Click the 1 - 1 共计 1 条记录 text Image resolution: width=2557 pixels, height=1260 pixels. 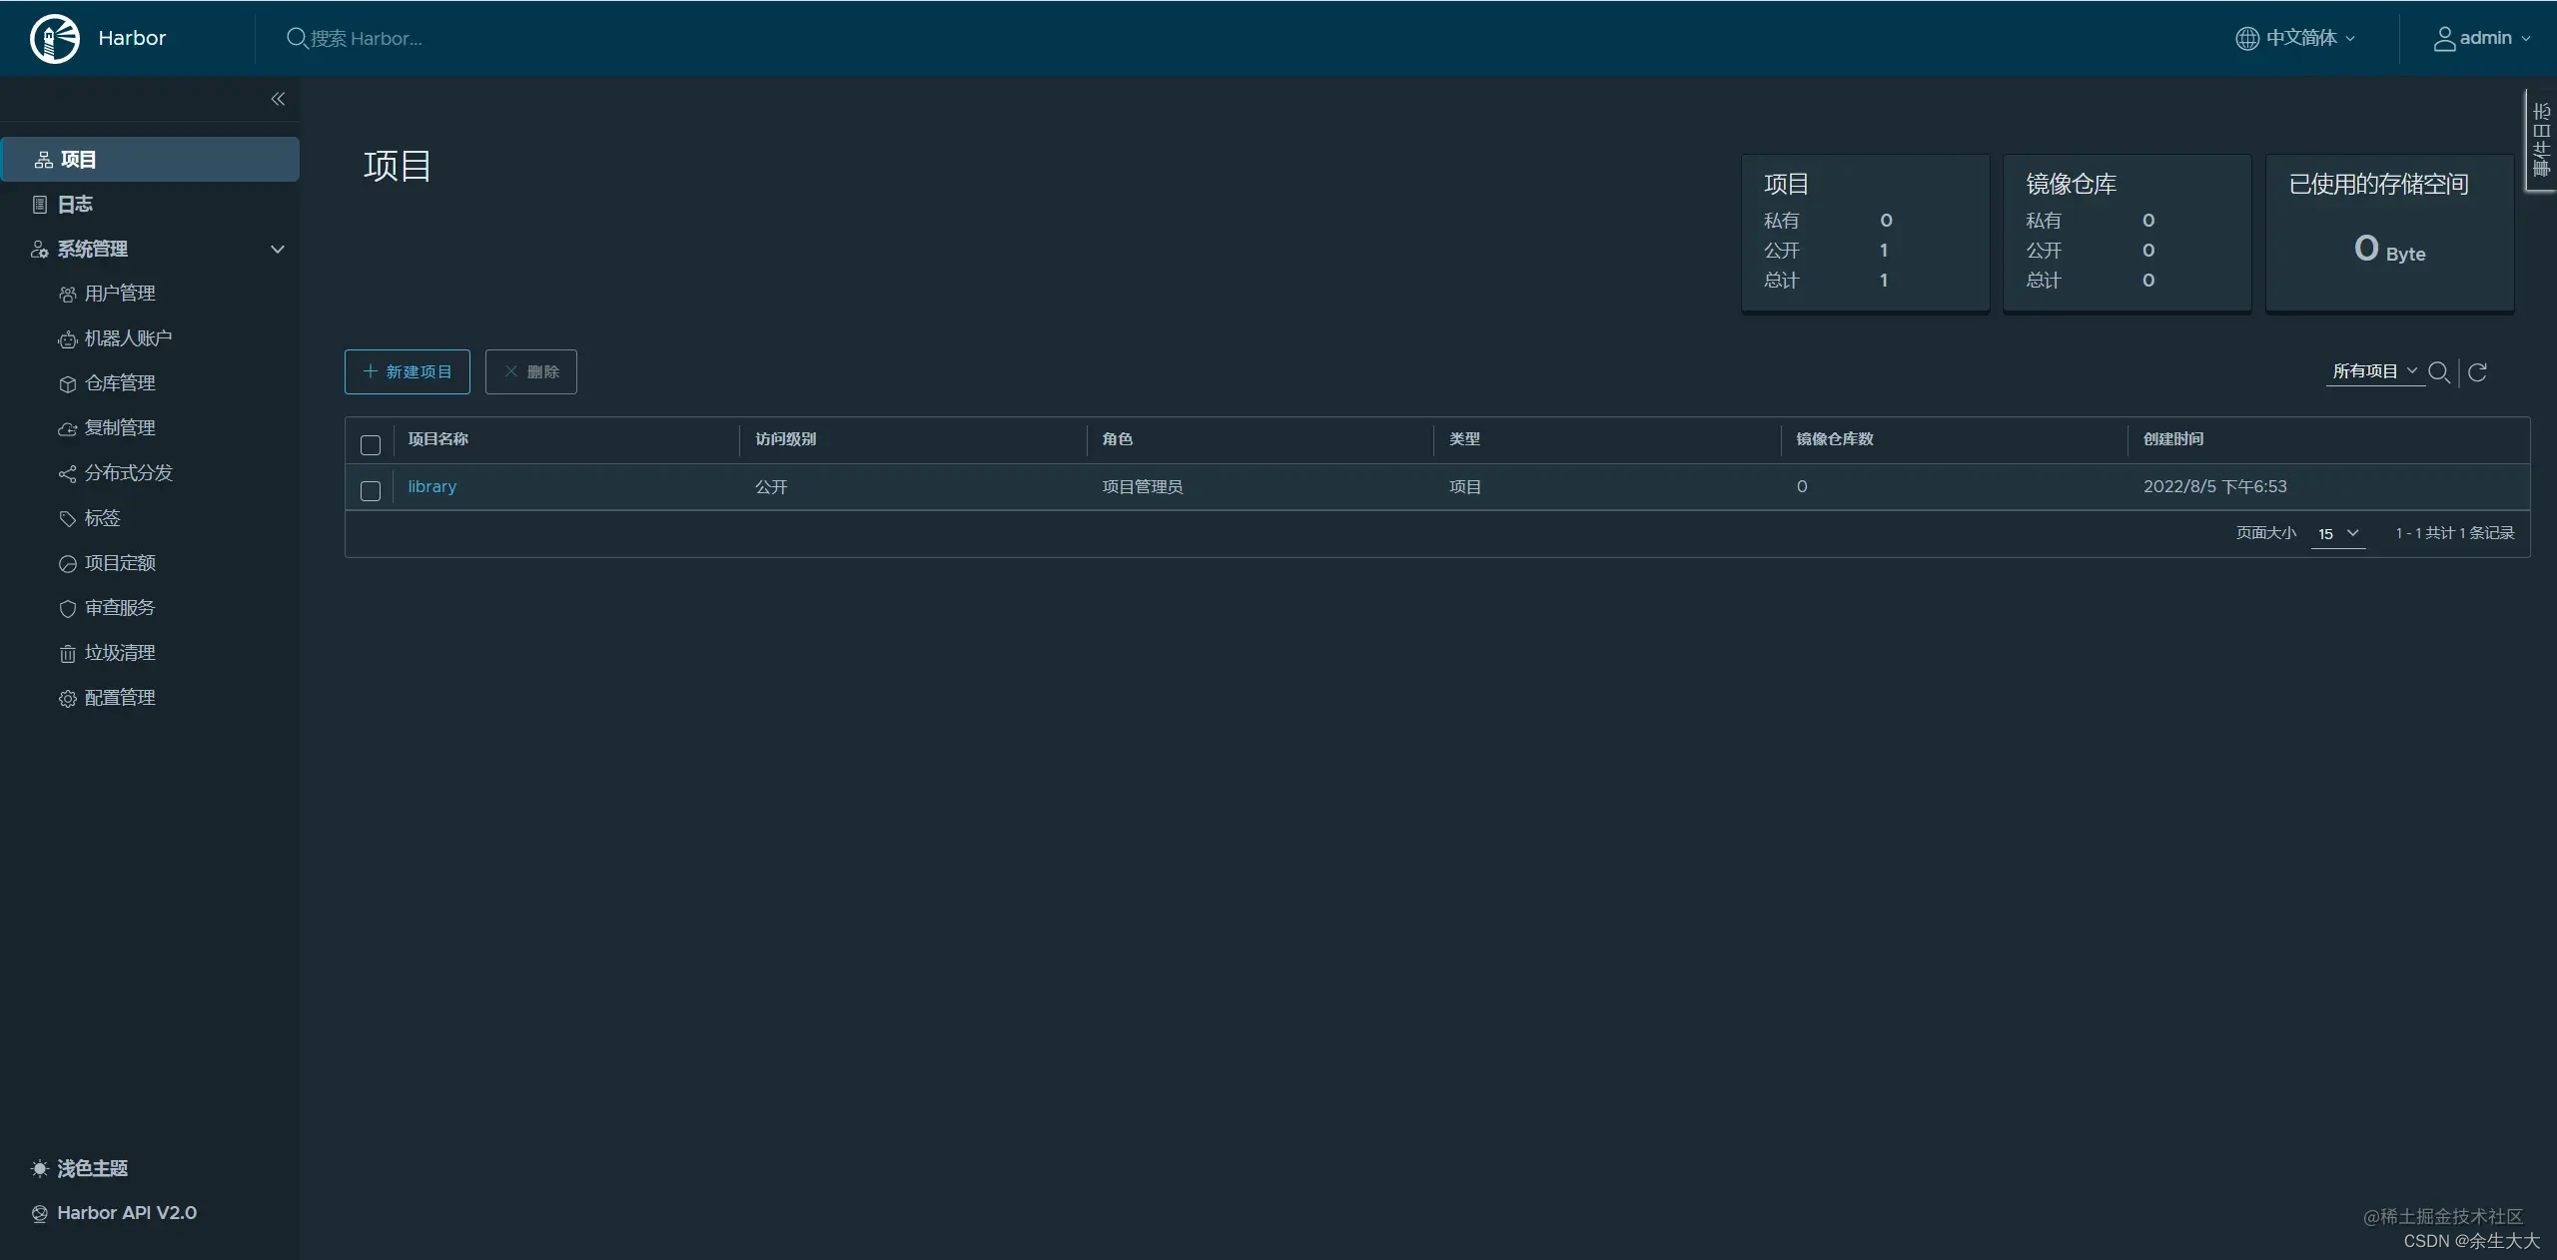(x=2455, y=533)
